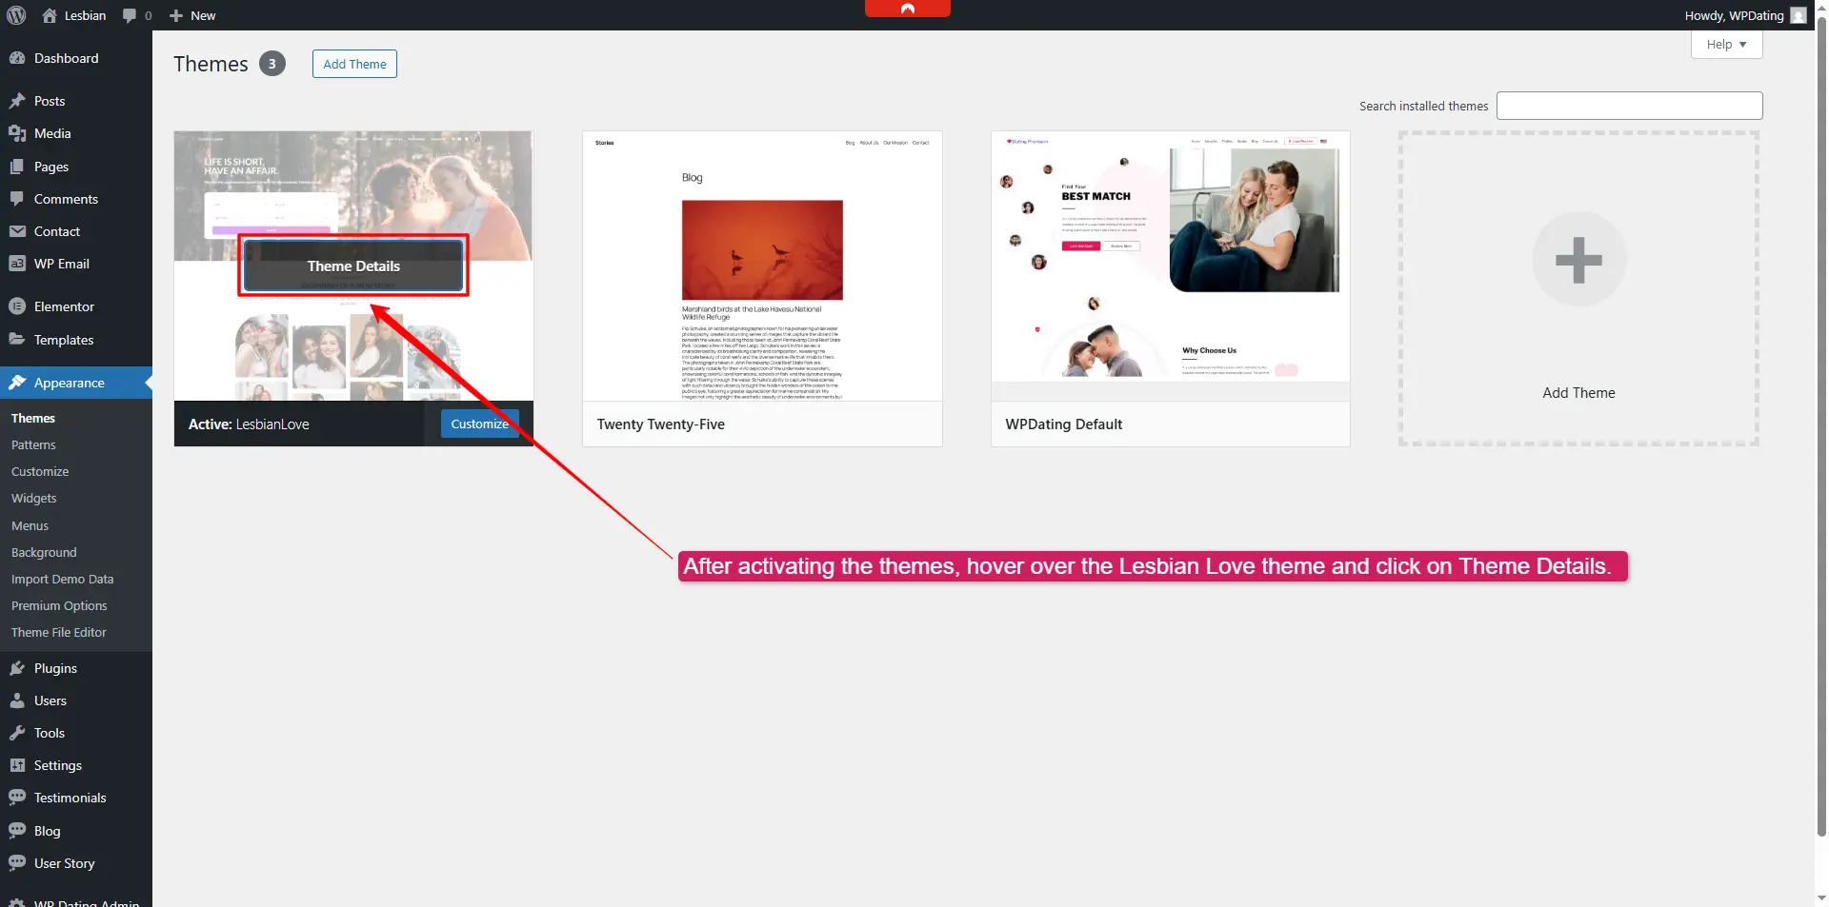Click the large plus icon to add theme

pyautogui.click(x=1578, y=260)
